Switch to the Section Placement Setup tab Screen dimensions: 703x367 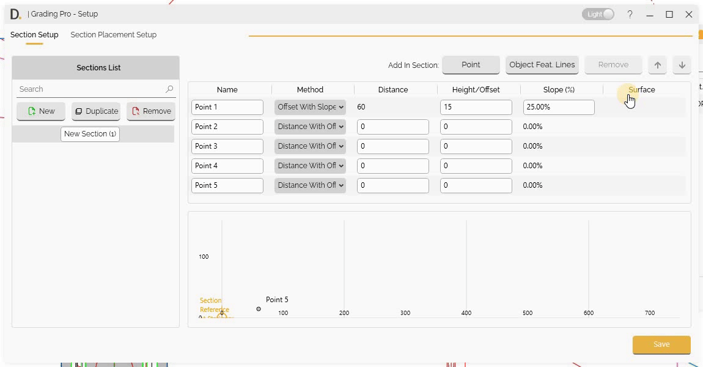(113, 35)
